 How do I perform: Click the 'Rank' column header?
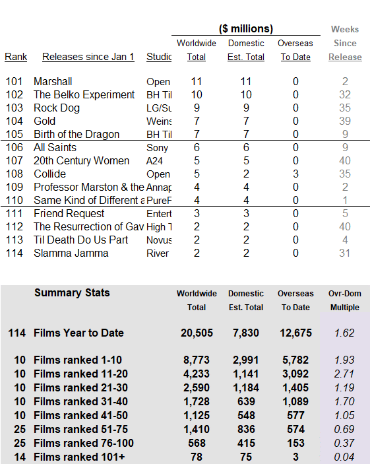tap(16, 57)
